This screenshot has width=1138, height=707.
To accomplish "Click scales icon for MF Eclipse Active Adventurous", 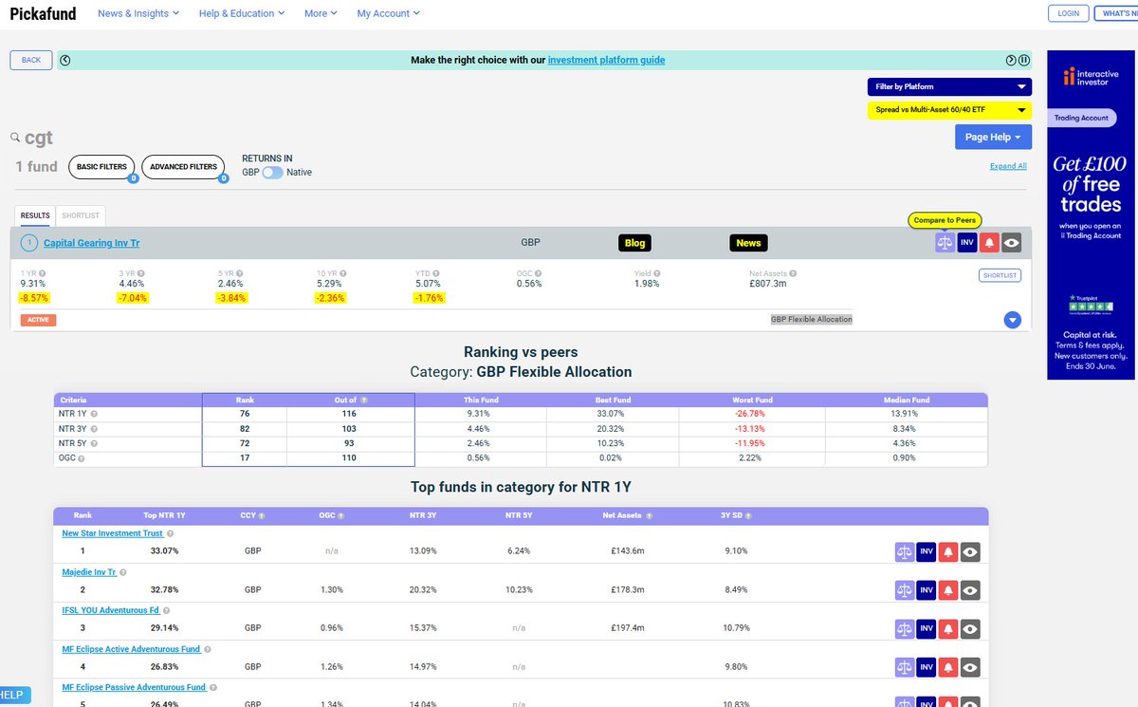I will pyautogui.click(x=905, y=667).
